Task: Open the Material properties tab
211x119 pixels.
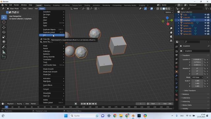Action: tap(177, 95)
